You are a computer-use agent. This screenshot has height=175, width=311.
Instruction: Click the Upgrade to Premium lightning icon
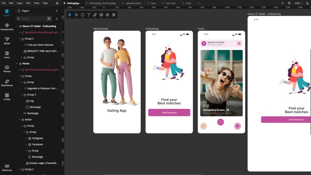[204, 43]
